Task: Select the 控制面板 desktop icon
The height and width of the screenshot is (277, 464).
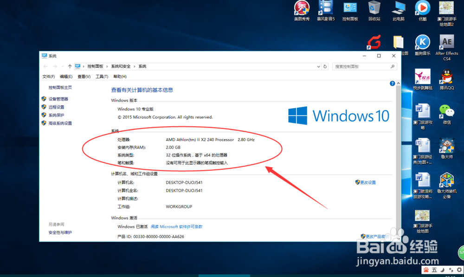Action: pyautogui.click(x=350, y=11)
